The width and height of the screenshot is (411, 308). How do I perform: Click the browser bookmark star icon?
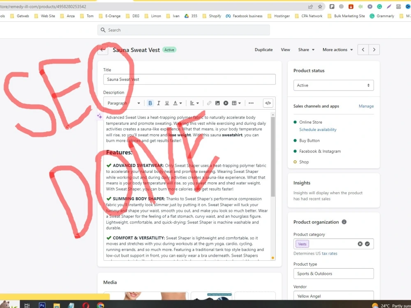320,7
